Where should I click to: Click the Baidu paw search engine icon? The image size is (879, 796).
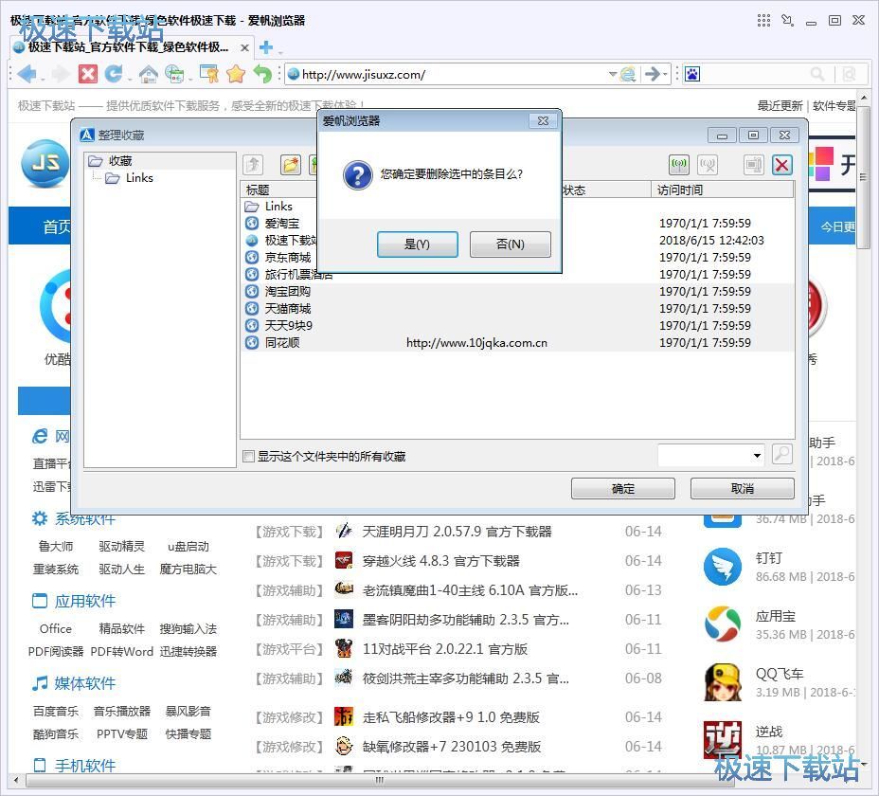692,74
